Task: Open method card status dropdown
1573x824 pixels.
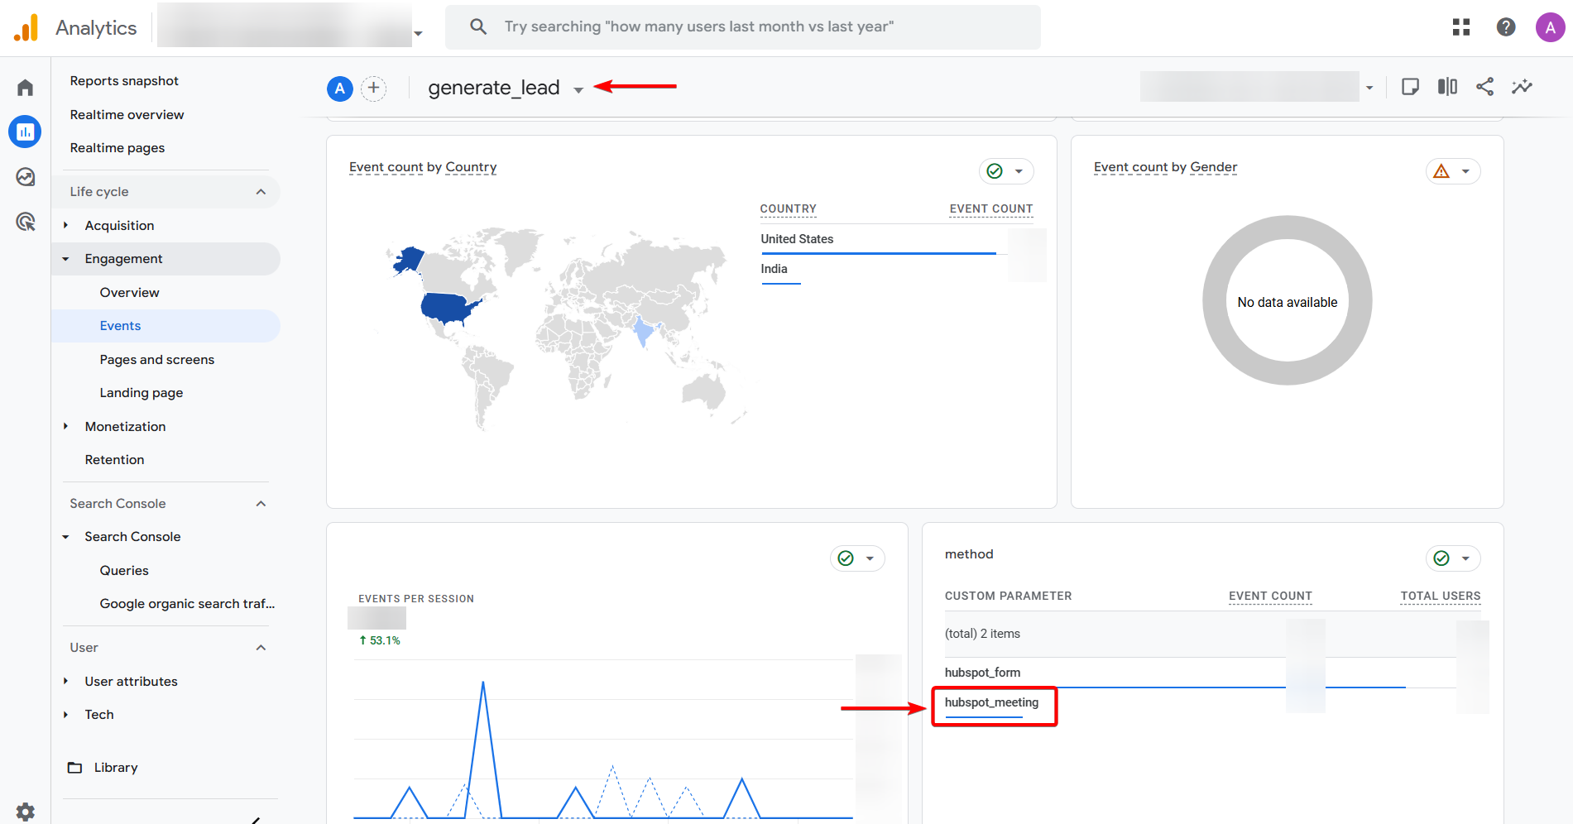Action: point(1453,558)
